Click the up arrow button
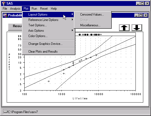The image size is (151, 116). point(124,28)
